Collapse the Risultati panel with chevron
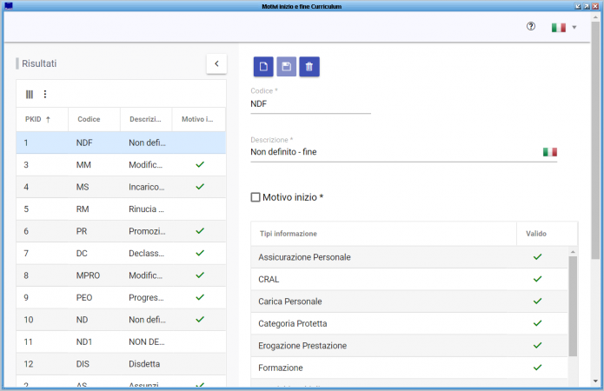 [216, 63]
